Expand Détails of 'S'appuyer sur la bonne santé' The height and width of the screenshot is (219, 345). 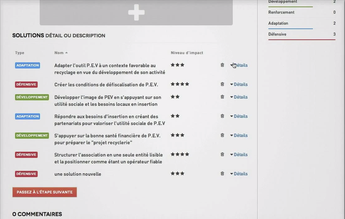pyautogui.click(x=239, y=135)
